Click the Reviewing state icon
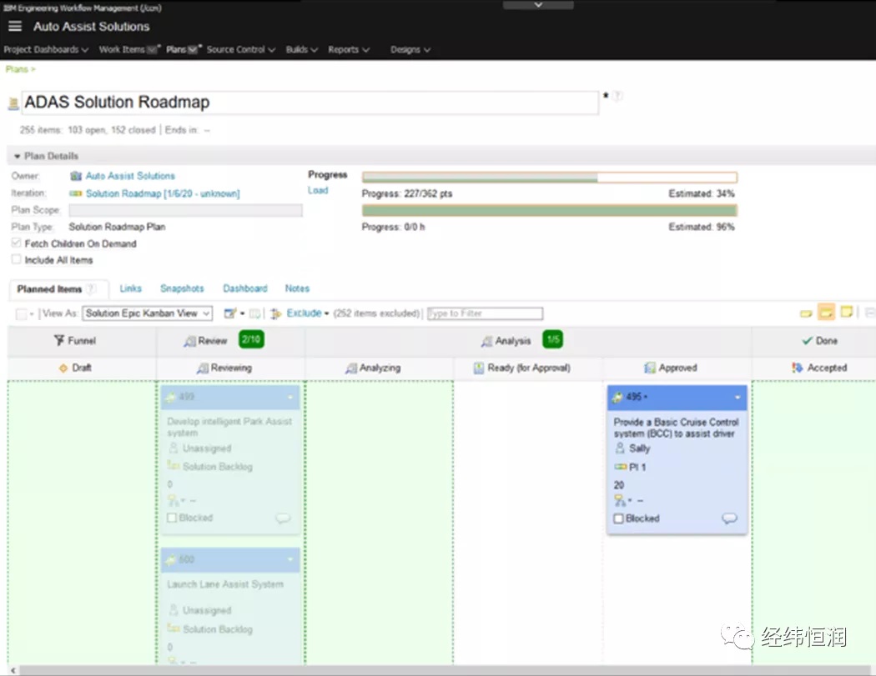This screenshot has height=676, width=876. click(x=202, y=368)
